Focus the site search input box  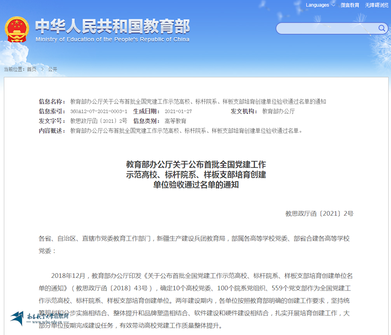pos(326,29)
